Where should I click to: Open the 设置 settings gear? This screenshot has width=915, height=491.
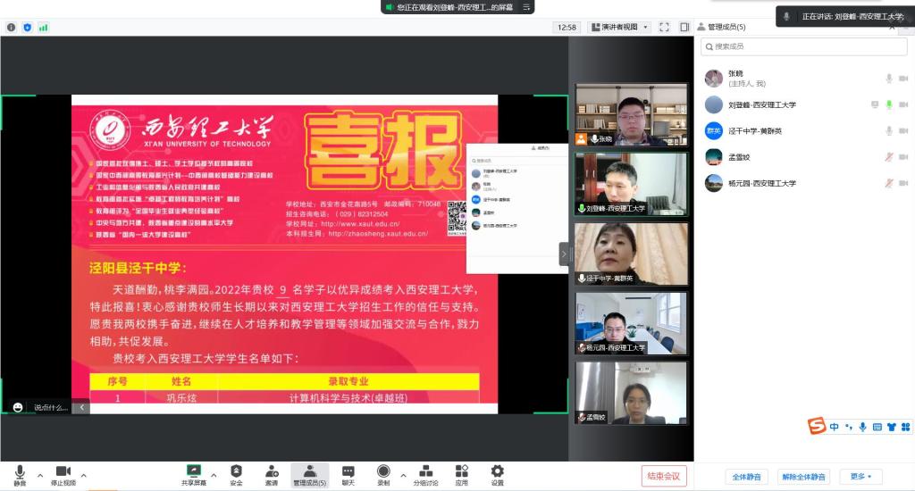click(497, 473)
